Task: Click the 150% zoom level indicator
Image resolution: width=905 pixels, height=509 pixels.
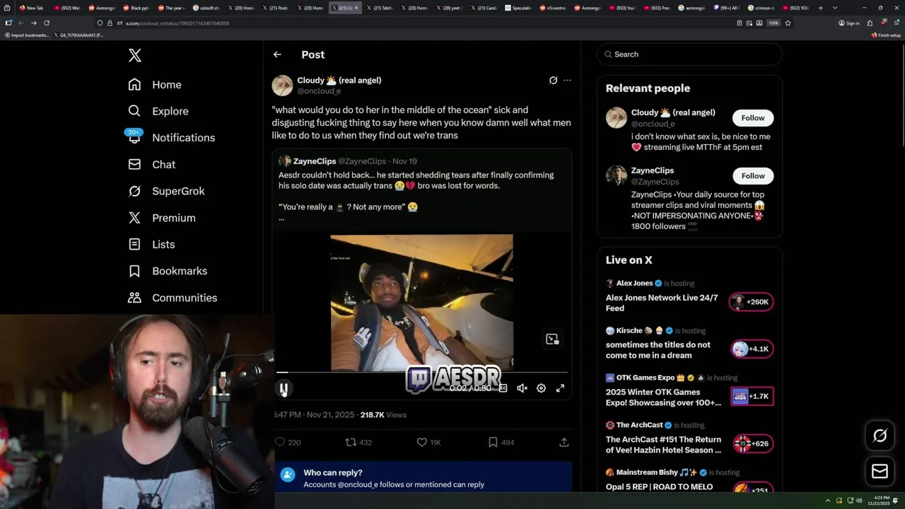Action: coord(773,23)
